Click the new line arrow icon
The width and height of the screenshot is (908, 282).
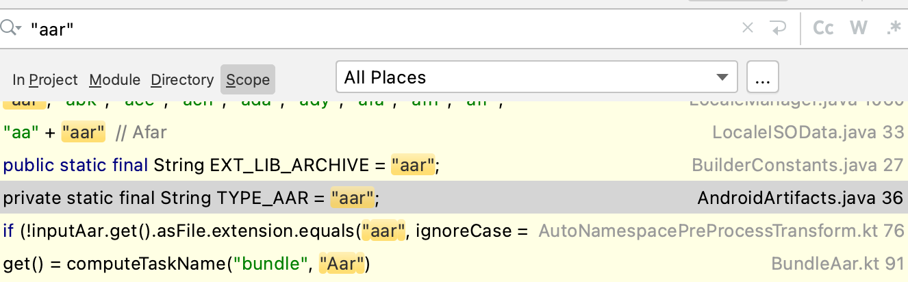[778, 28]
